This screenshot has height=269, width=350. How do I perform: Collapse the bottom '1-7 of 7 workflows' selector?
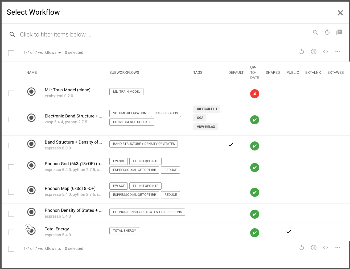pos(60,248)
